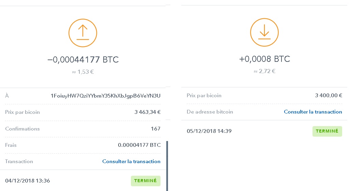Viewport: 351px width, 191px height.
Task: Click the fee value 0.00004177 BTC
Action: 139,145
